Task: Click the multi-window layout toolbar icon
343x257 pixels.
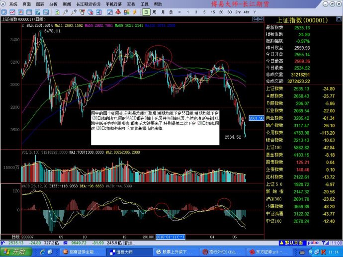Action: 37,12
